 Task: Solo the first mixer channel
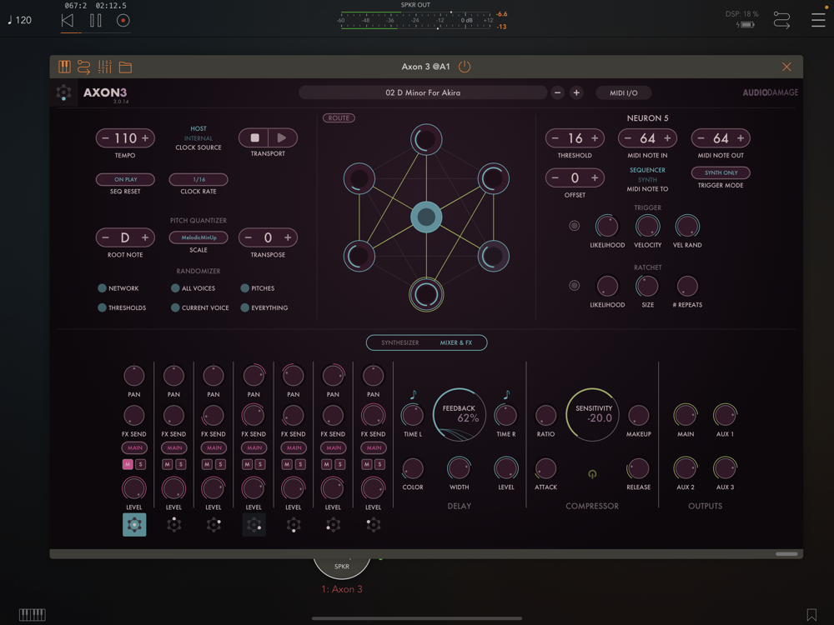(140, 464)
